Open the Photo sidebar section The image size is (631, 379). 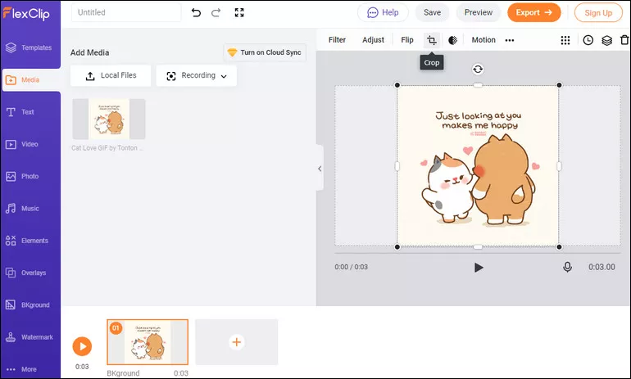coord(23,177)
